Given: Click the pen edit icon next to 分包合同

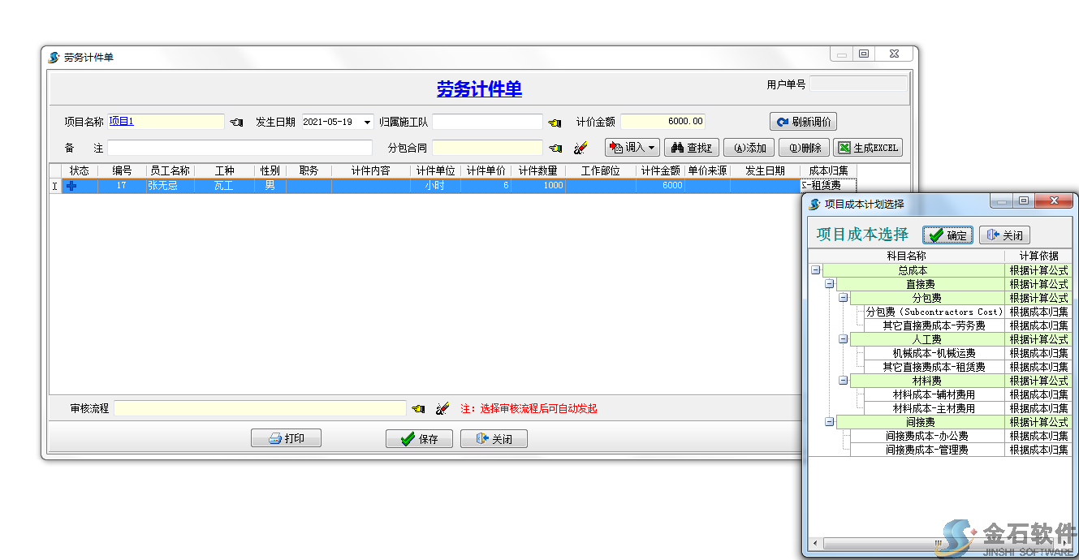Looking at the screenshot, I should tap(581, 148).
